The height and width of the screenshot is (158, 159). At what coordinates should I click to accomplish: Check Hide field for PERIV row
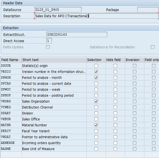(116, 131)
